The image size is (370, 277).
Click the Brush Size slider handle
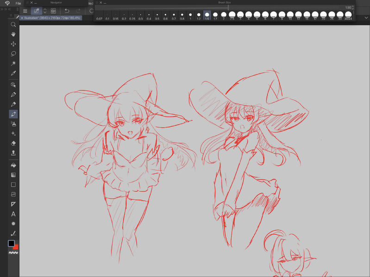tap(228, 7)
